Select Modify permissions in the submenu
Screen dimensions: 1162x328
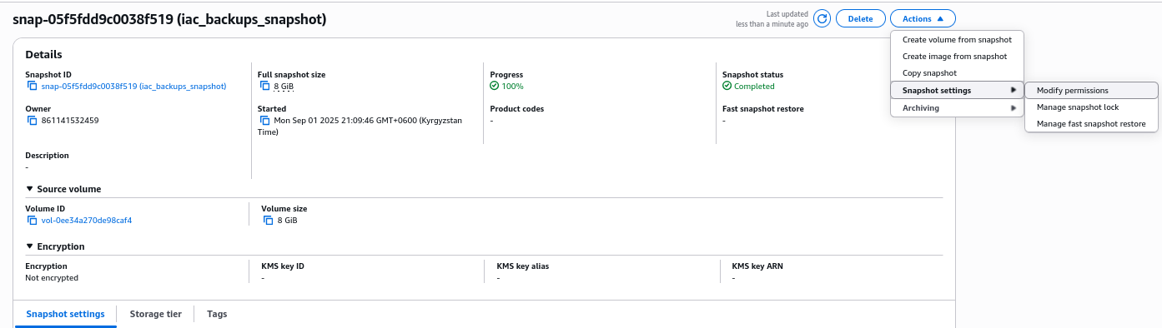tap(1091, 90)
